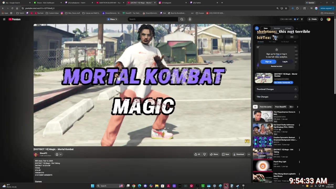Switch to the AI Coach tab

pyautogui.click(x=288, y=28)
